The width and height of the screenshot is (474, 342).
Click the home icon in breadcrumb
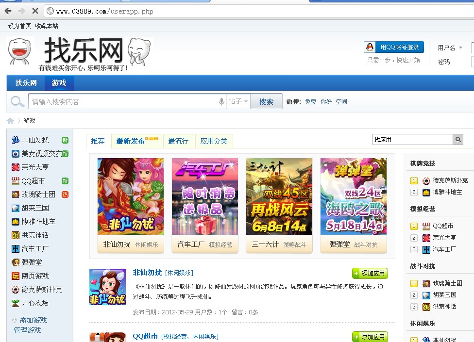(x=10, y=121)
